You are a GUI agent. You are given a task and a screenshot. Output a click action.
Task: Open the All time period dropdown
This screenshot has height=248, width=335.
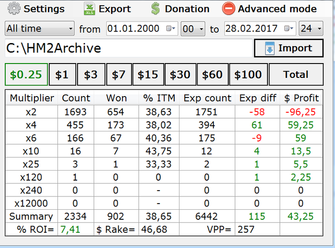point(40,28)
